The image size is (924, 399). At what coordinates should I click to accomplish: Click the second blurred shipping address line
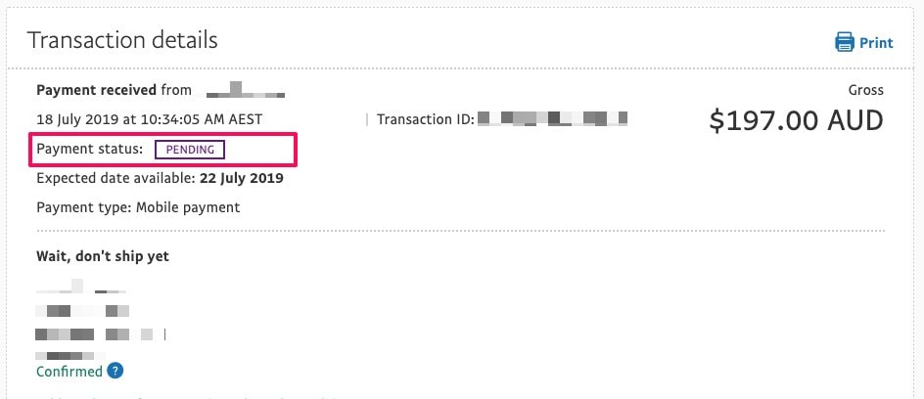82,311
